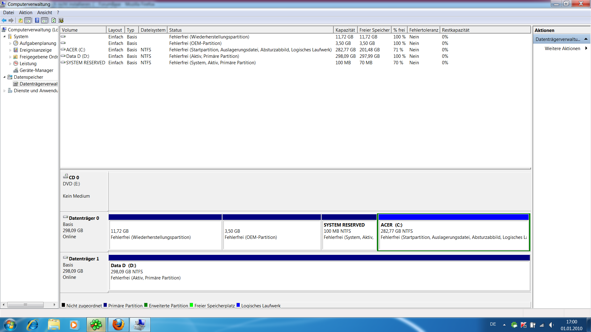Collapse the Datenträgerverwaltung actions section arrow

coord(586,39)
